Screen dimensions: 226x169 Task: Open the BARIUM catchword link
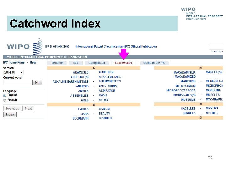point(104,109)
